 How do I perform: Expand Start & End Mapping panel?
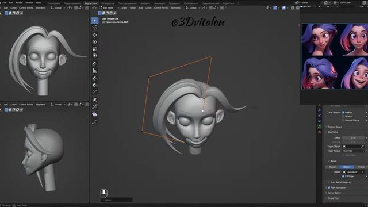tap(340, 182)
